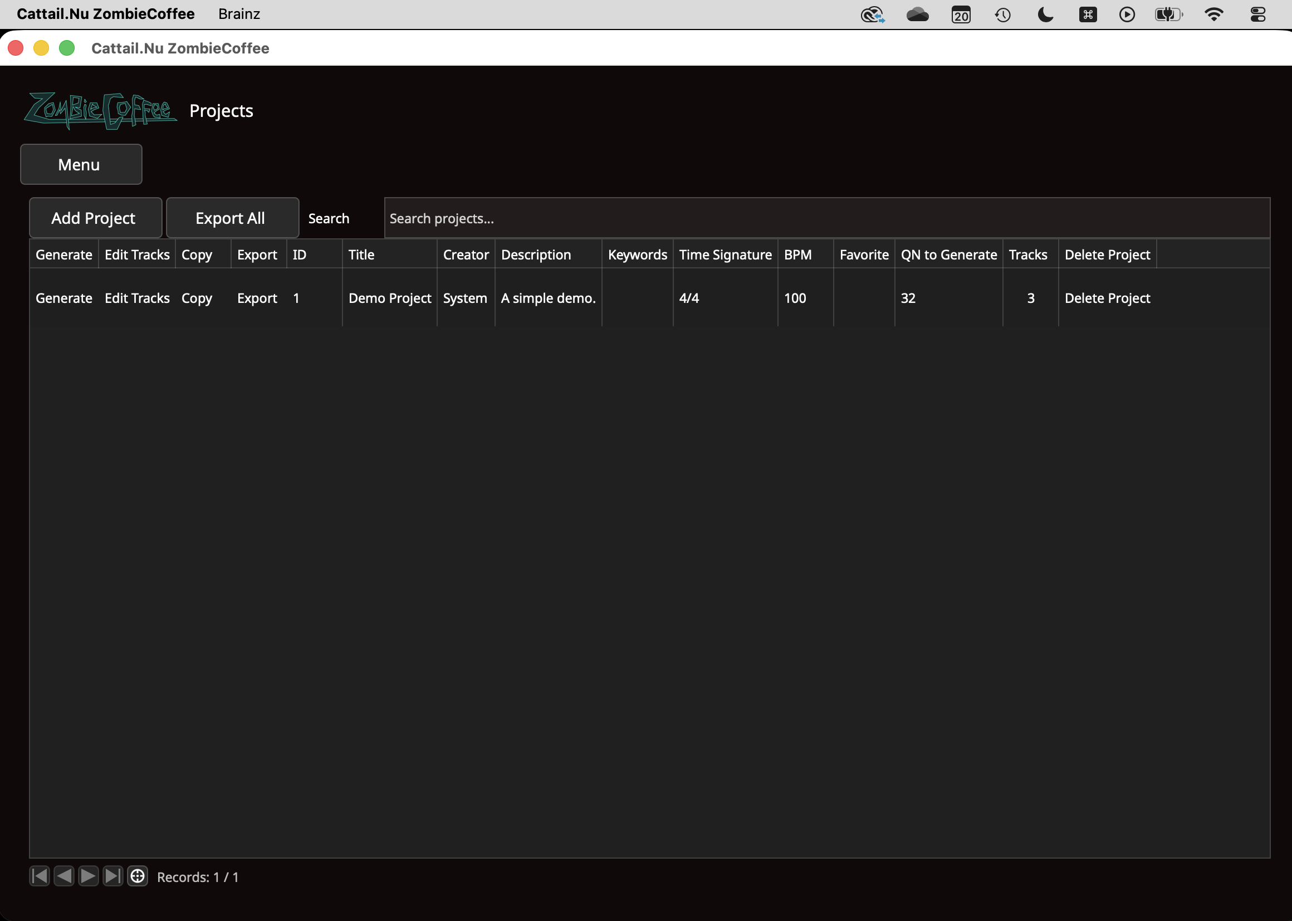
Task: Select the 'Demo Project' title cell
Action: point(390,298)
